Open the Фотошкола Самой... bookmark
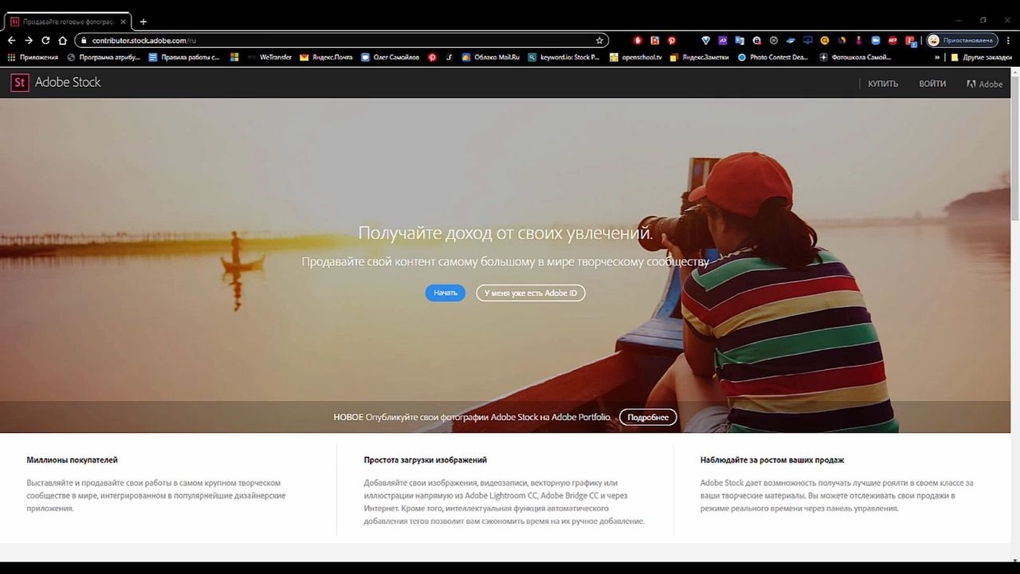The image size is (1020, 574). point(855,57)
